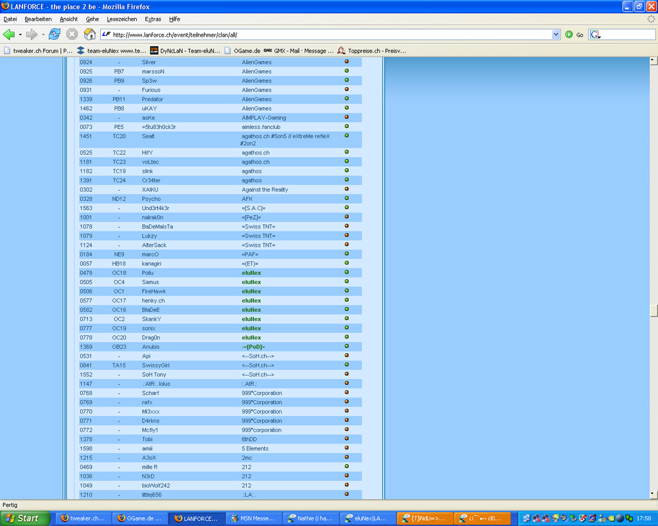Image resolution: width=658 pixels, height=526 pixels.
Task: Expand the URL bar history dropdown
Action: point(556,35)
